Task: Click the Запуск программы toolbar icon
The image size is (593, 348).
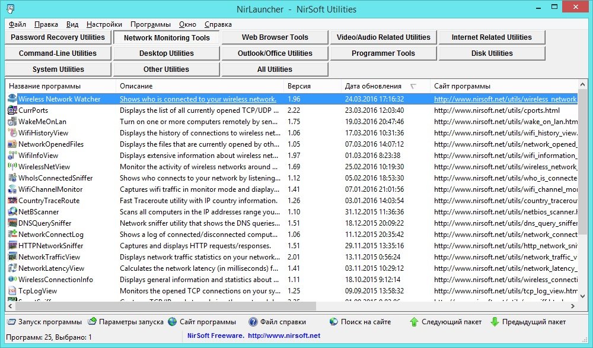Action: coord(12,322)
